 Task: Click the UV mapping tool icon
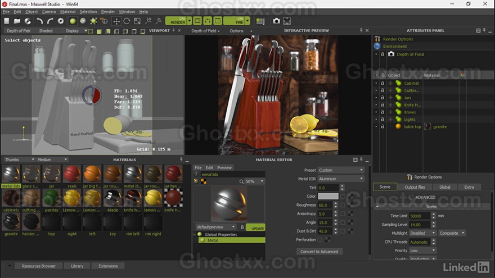point(104,21)
